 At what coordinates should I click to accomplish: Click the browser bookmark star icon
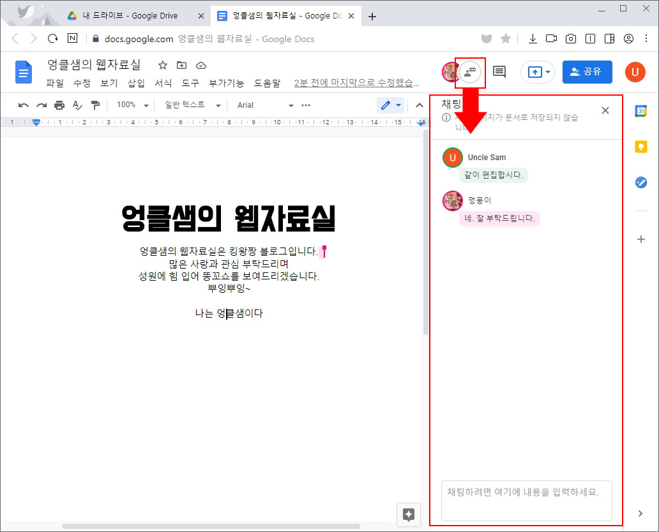506,39
